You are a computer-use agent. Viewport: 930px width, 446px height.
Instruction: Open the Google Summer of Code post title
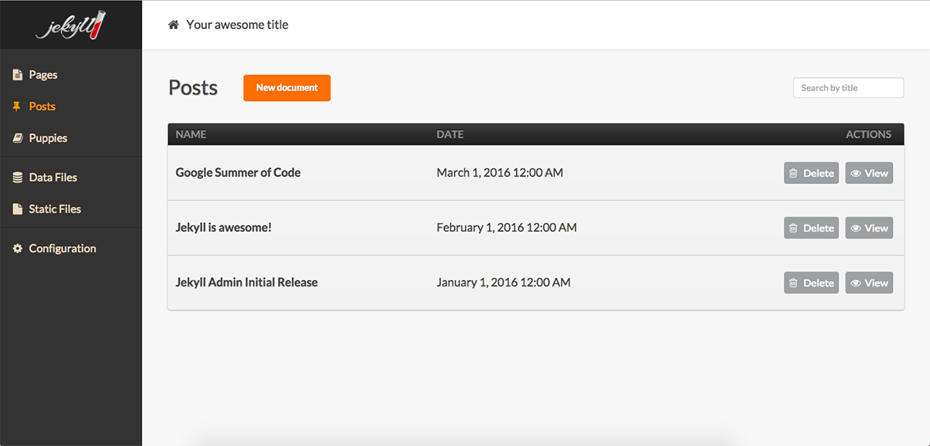pyautogui.click(x=238, y=173)
